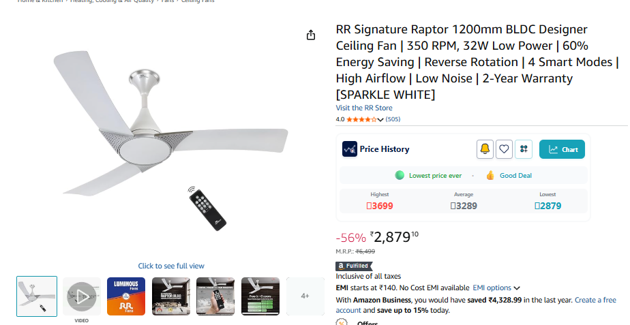This screenshot has height=325, width=630.
Task: Click the Price History logo icon
Action: tap(350, 149)
